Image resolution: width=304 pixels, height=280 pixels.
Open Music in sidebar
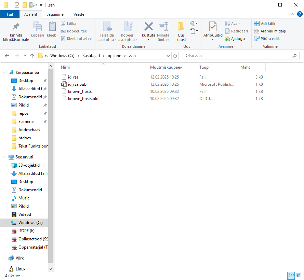(24, 198)
